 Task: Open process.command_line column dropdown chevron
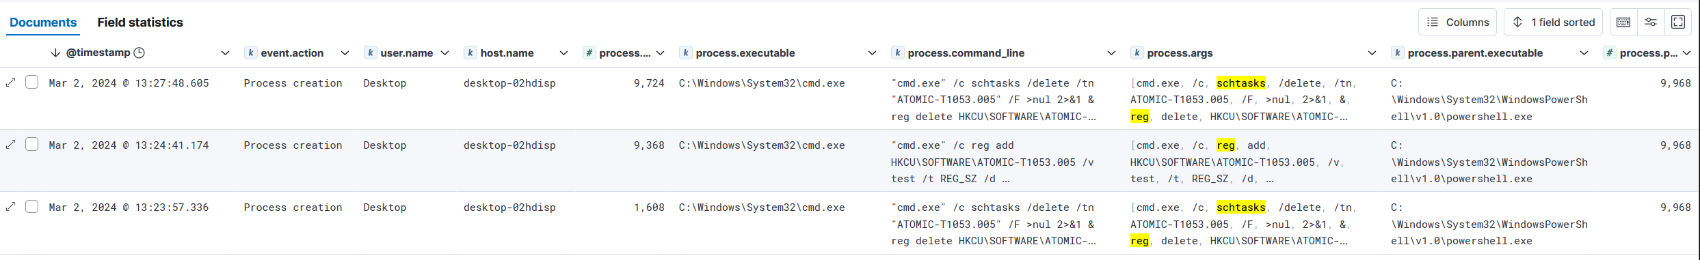pos(1111,53)
